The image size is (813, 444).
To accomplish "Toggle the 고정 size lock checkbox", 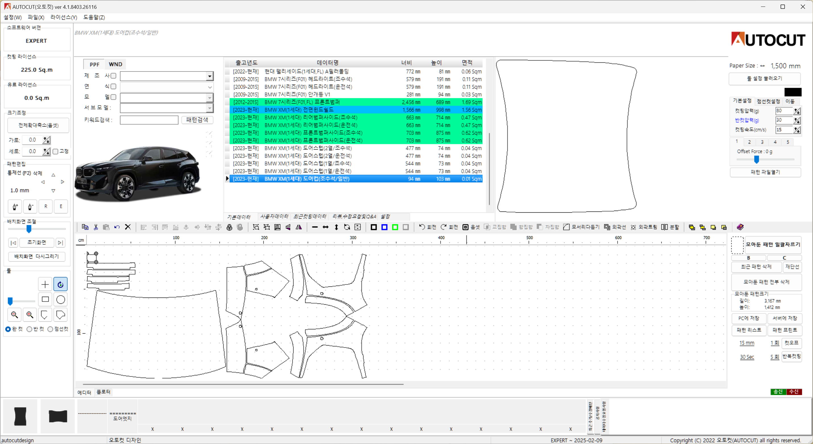I will pyautogui.click(x=55, y=152).
